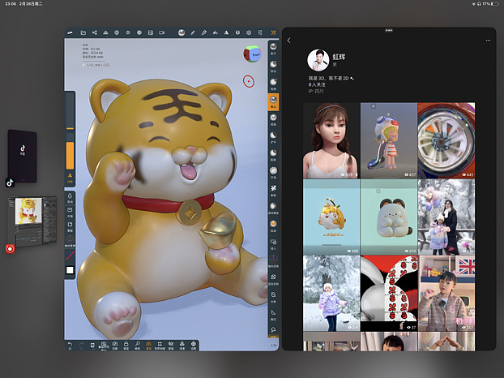Open the Lighting sun icon menu

coord(128,32)
